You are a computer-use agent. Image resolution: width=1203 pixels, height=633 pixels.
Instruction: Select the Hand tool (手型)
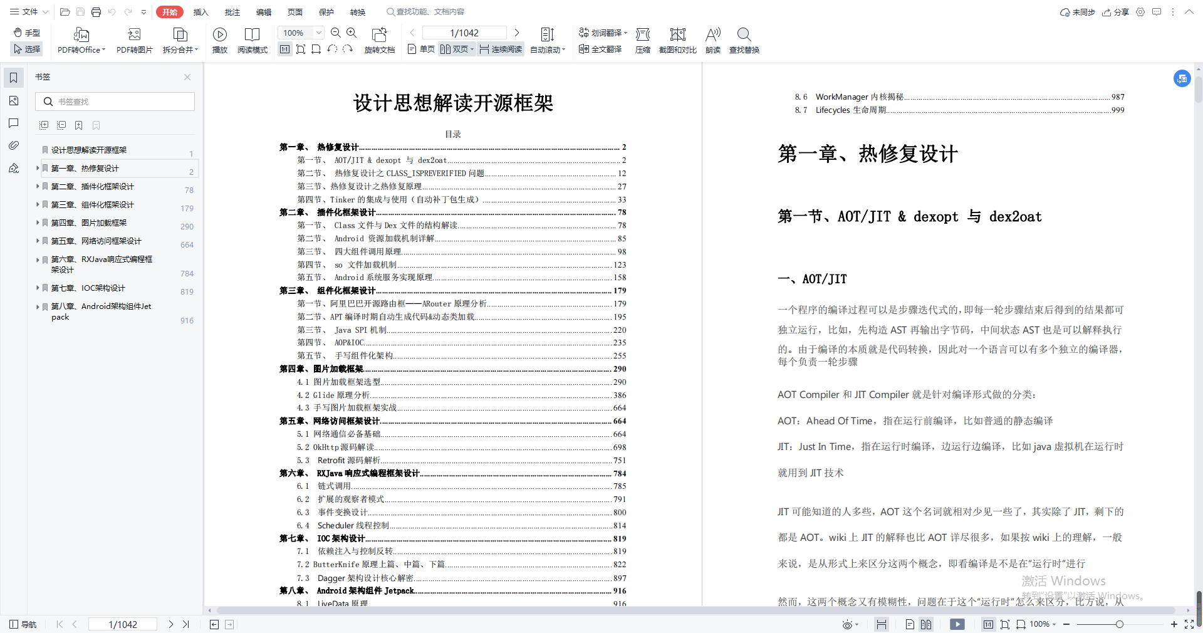(x=27, y=33)
